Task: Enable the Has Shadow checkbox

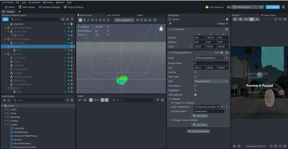Action: [195, 86]
